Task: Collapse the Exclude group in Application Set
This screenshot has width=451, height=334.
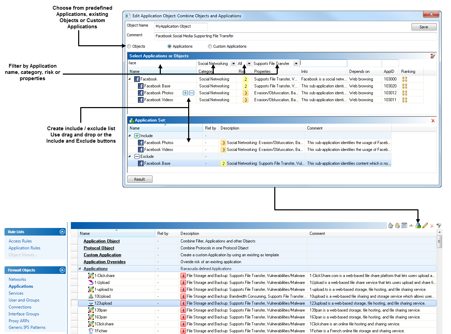Action: coord(130,156)
